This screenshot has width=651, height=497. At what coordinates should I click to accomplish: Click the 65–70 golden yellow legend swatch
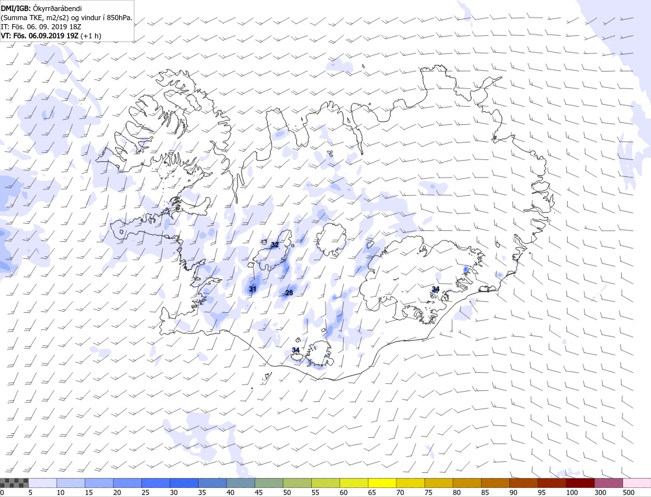pyautogui.click(x=382, y=483)
